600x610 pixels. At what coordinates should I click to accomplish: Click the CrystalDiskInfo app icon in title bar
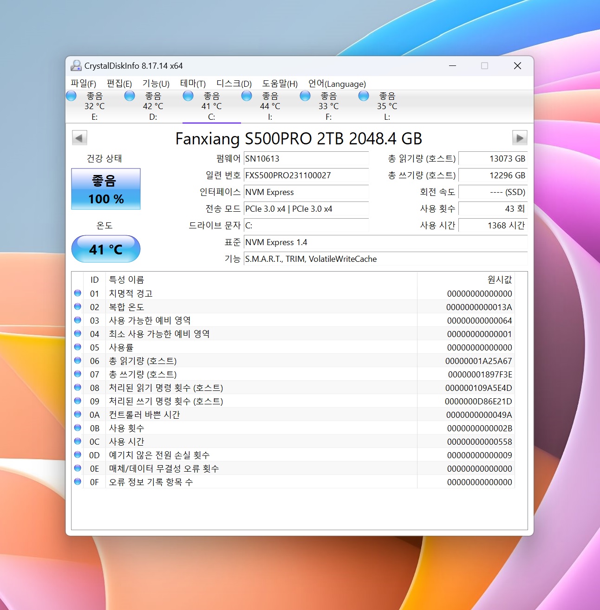point(76,66)
